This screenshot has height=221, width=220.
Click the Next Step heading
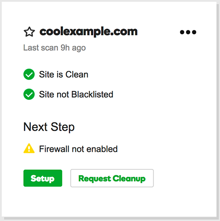(49, 127)
